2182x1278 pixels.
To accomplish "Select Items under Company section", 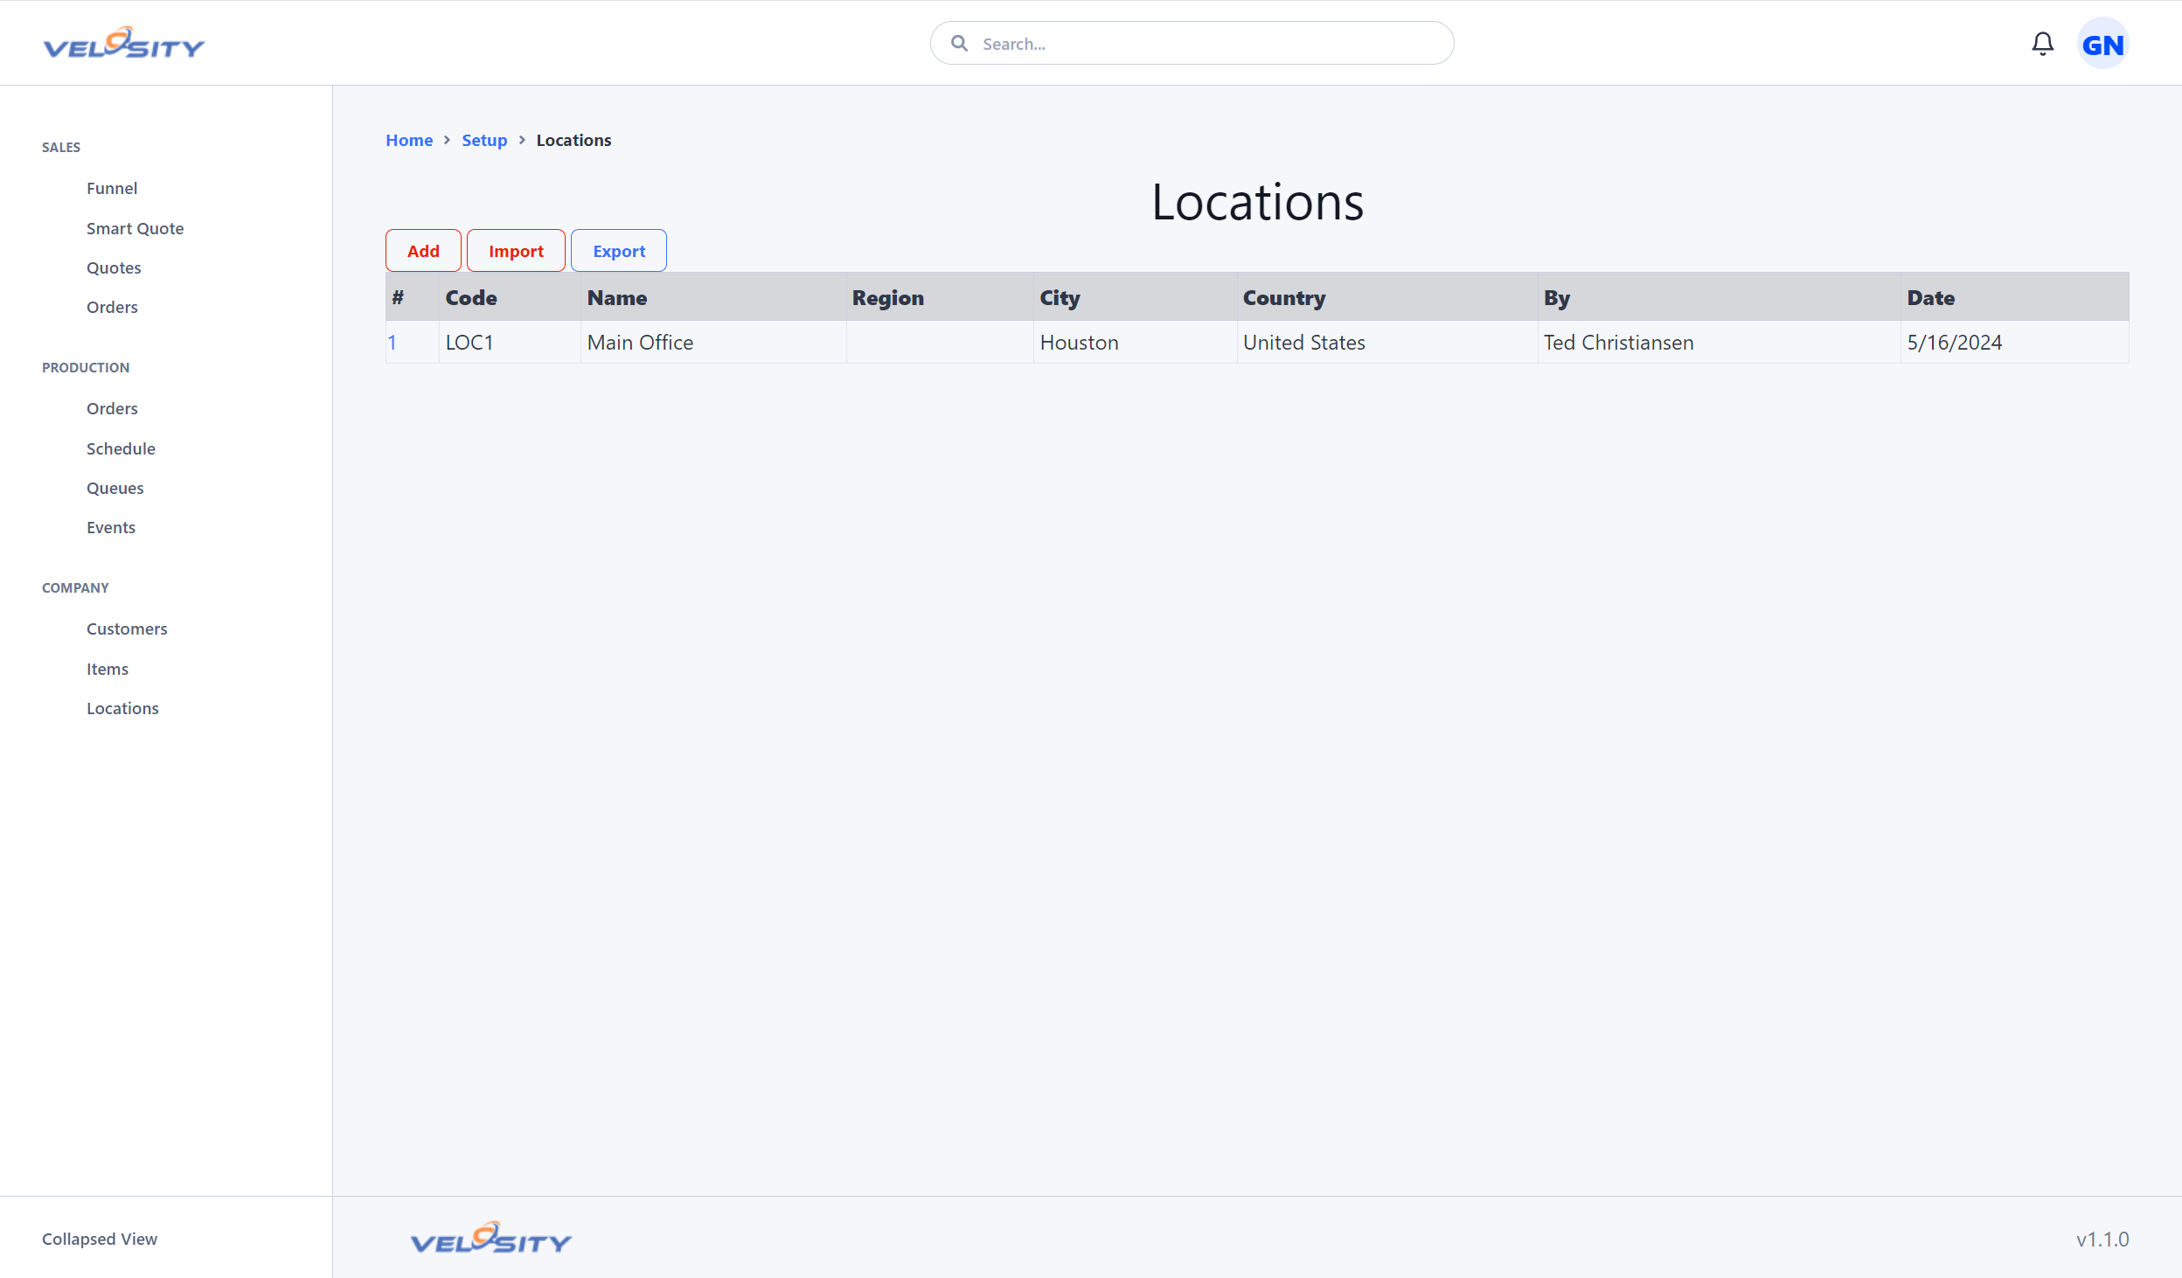I will (107, 668).
